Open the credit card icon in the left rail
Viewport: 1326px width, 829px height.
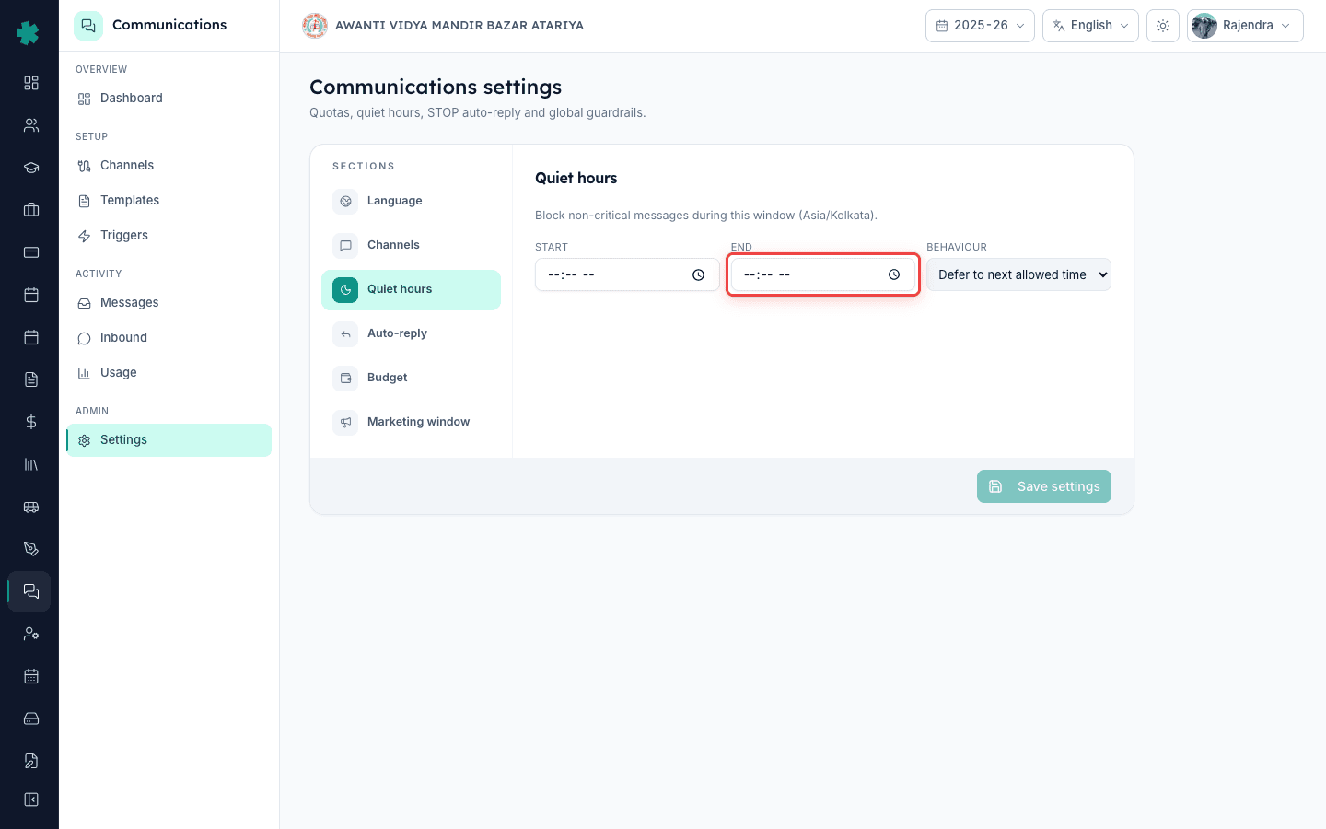click(x=31, y=252)
